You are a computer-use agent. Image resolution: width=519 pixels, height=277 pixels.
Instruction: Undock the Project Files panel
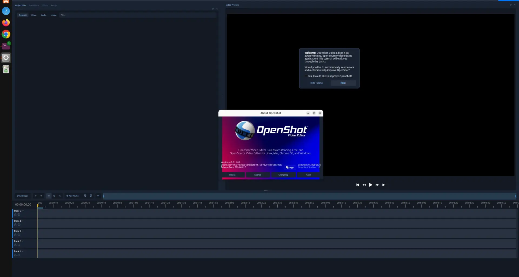pyautogui.click(x=213, y=9)
